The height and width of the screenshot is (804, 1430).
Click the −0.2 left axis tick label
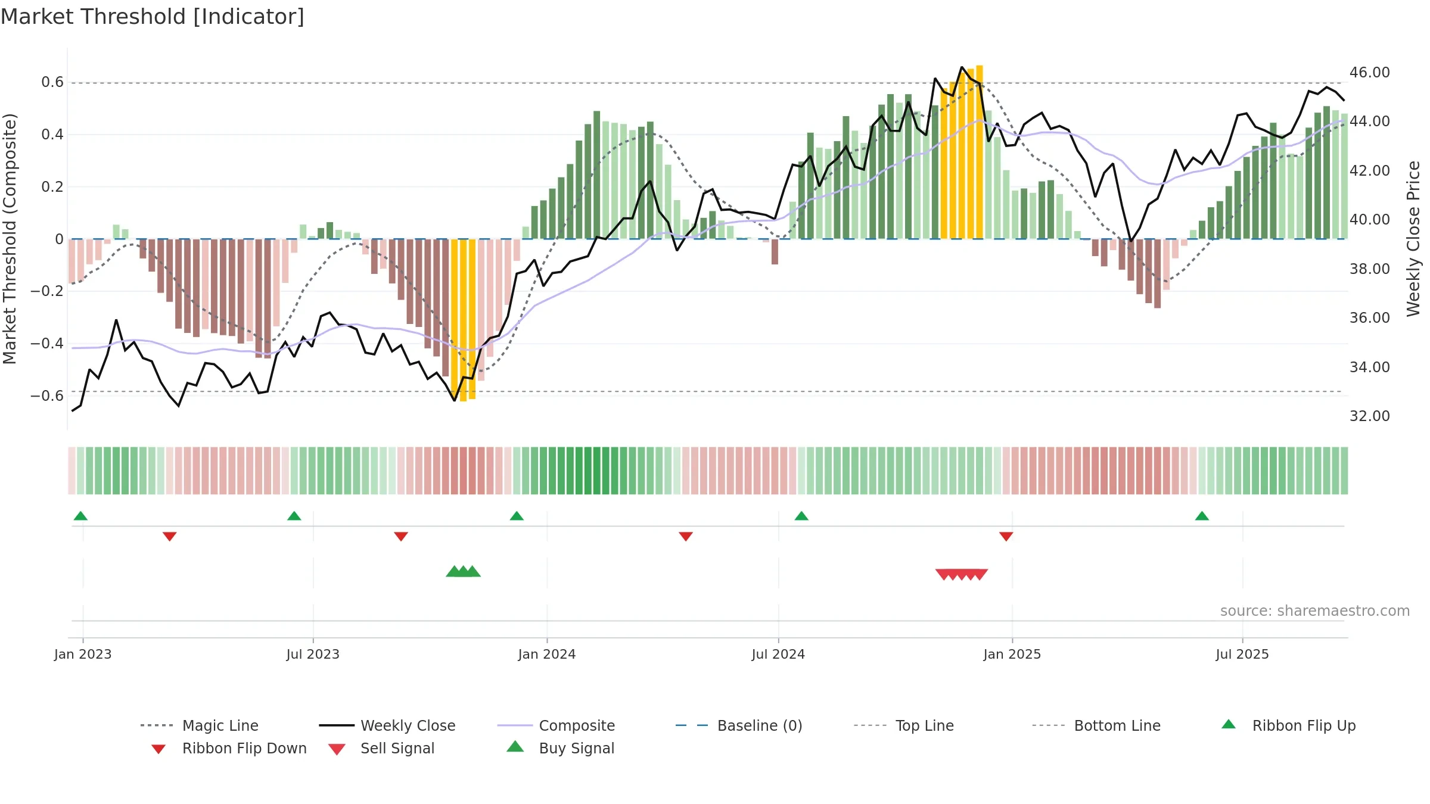47,291
